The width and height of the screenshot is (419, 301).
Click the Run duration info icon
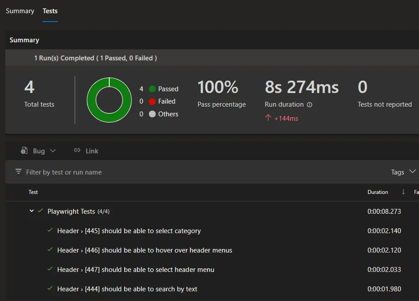click(309, 105)
